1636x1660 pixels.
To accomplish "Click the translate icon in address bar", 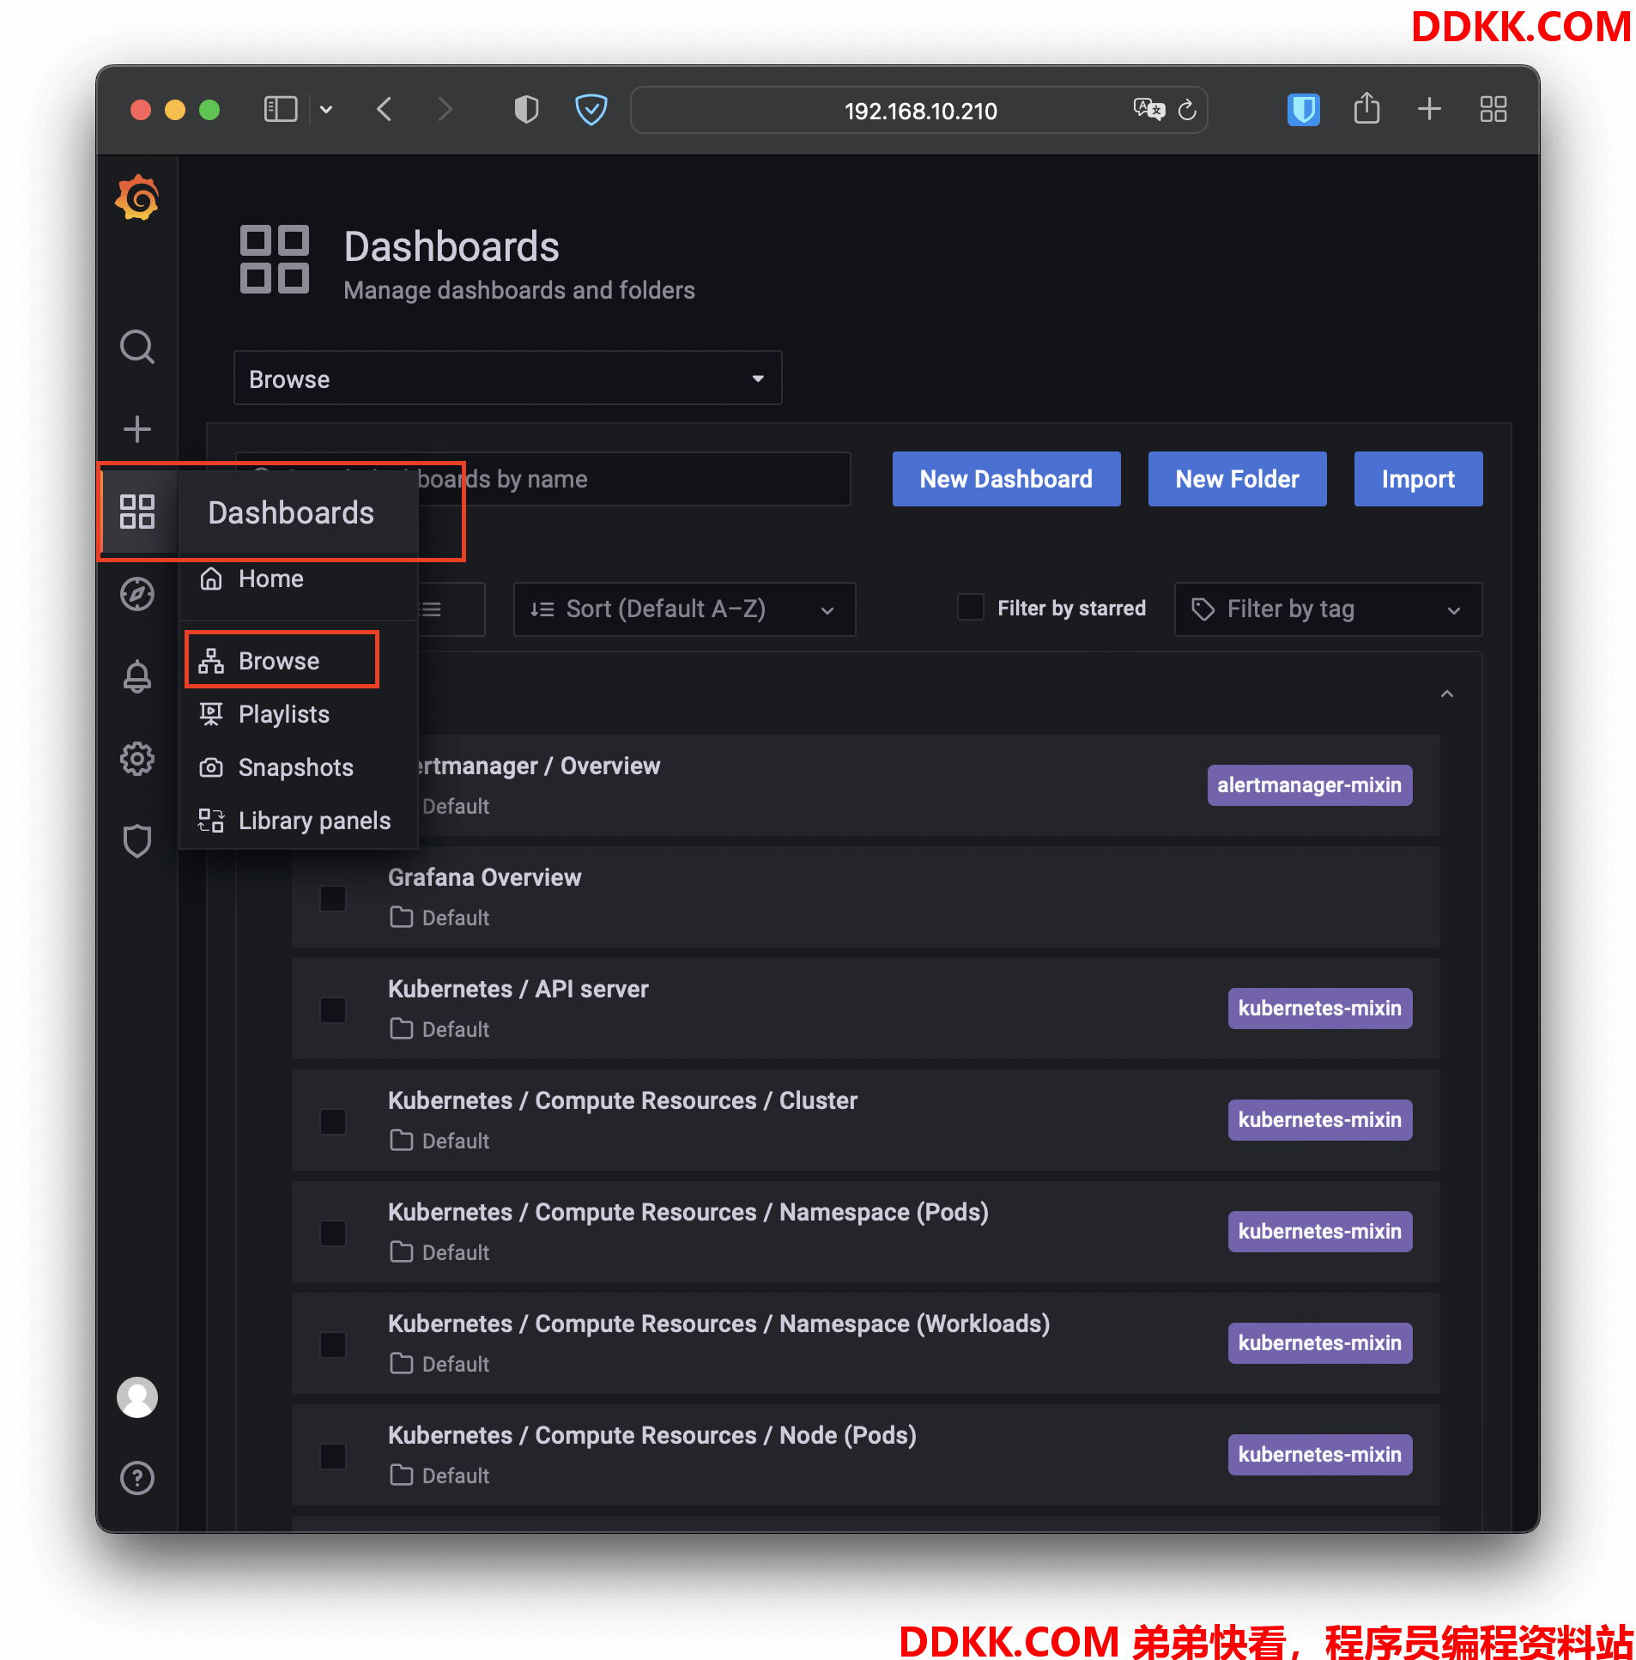I will tap(1148, 109).
